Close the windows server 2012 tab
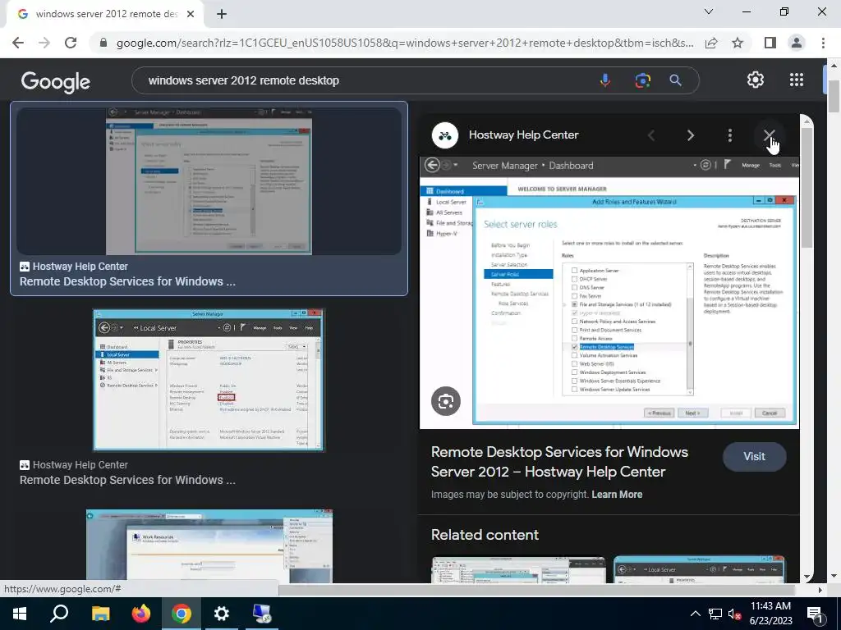The width and height of the screenshot is (841, 630). pos(191,14)
